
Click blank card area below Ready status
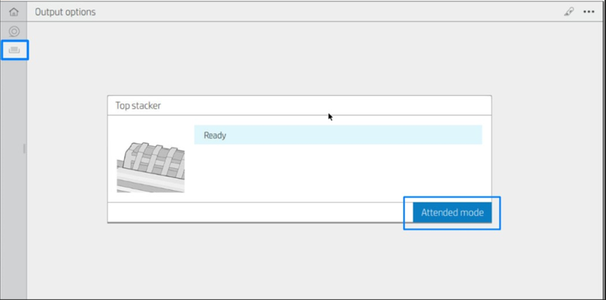[x=337, y=173]
